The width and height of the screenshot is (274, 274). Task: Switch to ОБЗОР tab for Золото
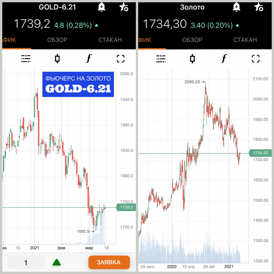coord(192,40)
